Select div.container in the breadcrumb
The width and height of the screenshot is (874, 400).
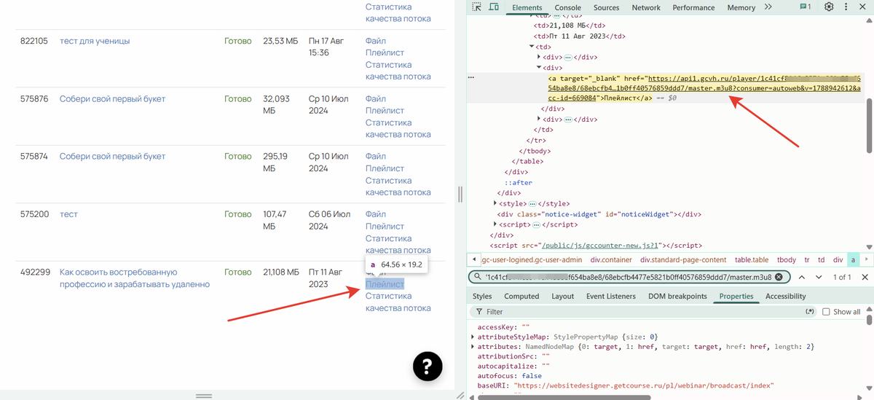(611, 259)
